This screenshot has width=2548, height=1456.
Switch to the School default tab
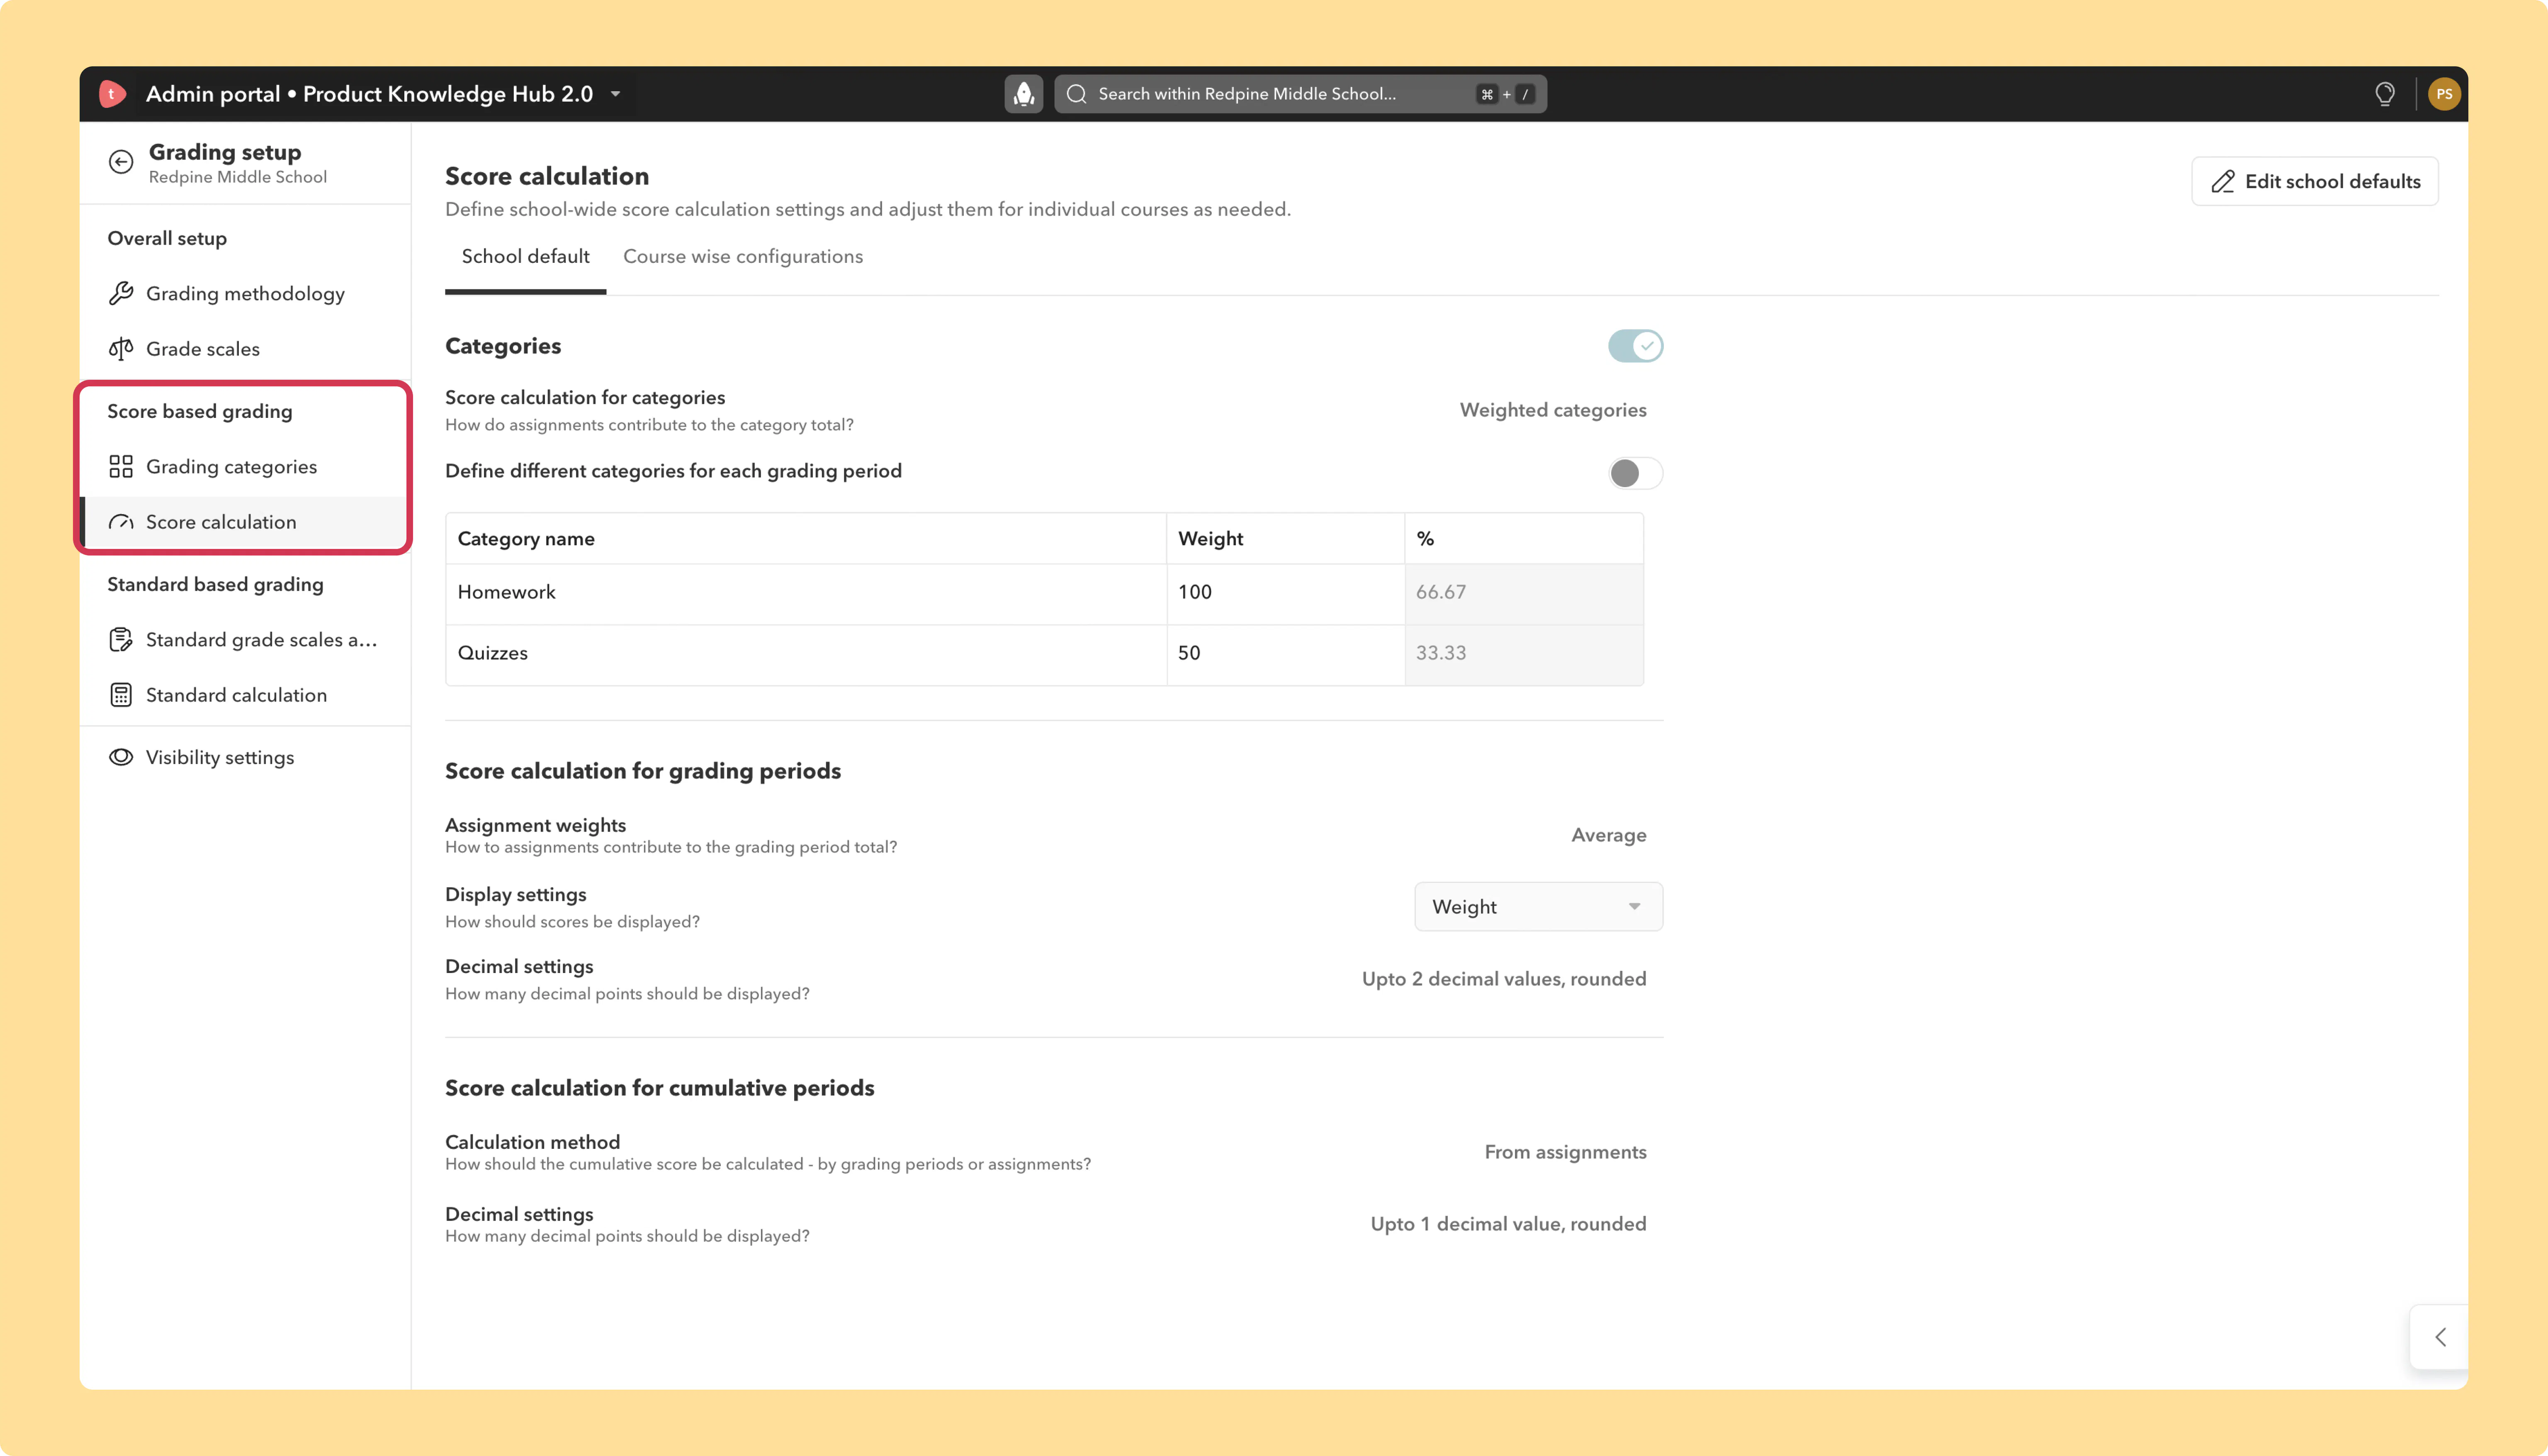[x=525, y=257]
